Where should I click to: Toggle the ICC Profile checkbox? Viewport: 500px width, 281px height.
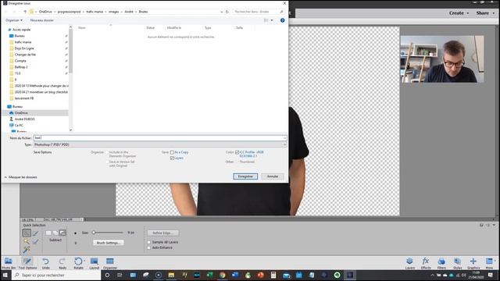tap(237, 152)
